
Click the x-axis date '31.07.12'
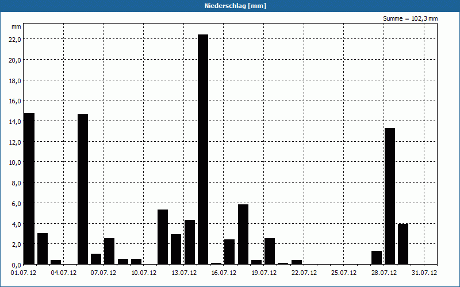424,273
